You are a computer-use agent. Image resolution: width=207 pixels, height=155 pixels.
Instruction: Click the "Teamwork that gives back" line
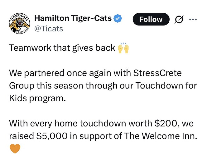click(x=62, y=48)
